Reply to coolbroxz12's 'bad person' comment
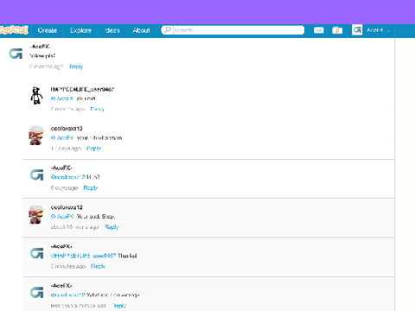The width and height of the screenshot is (415, 311). [x=93, y=149]
